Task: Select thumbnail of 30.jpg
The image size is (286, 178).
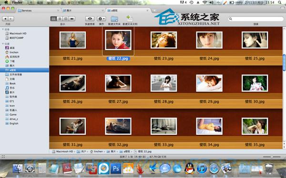Action: click(x=255, y=83)
